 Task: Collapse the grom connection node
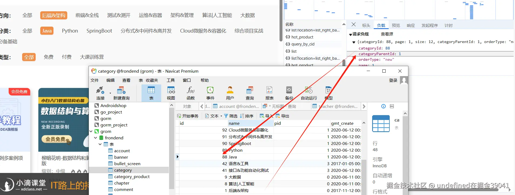click(x=91, y=132)
